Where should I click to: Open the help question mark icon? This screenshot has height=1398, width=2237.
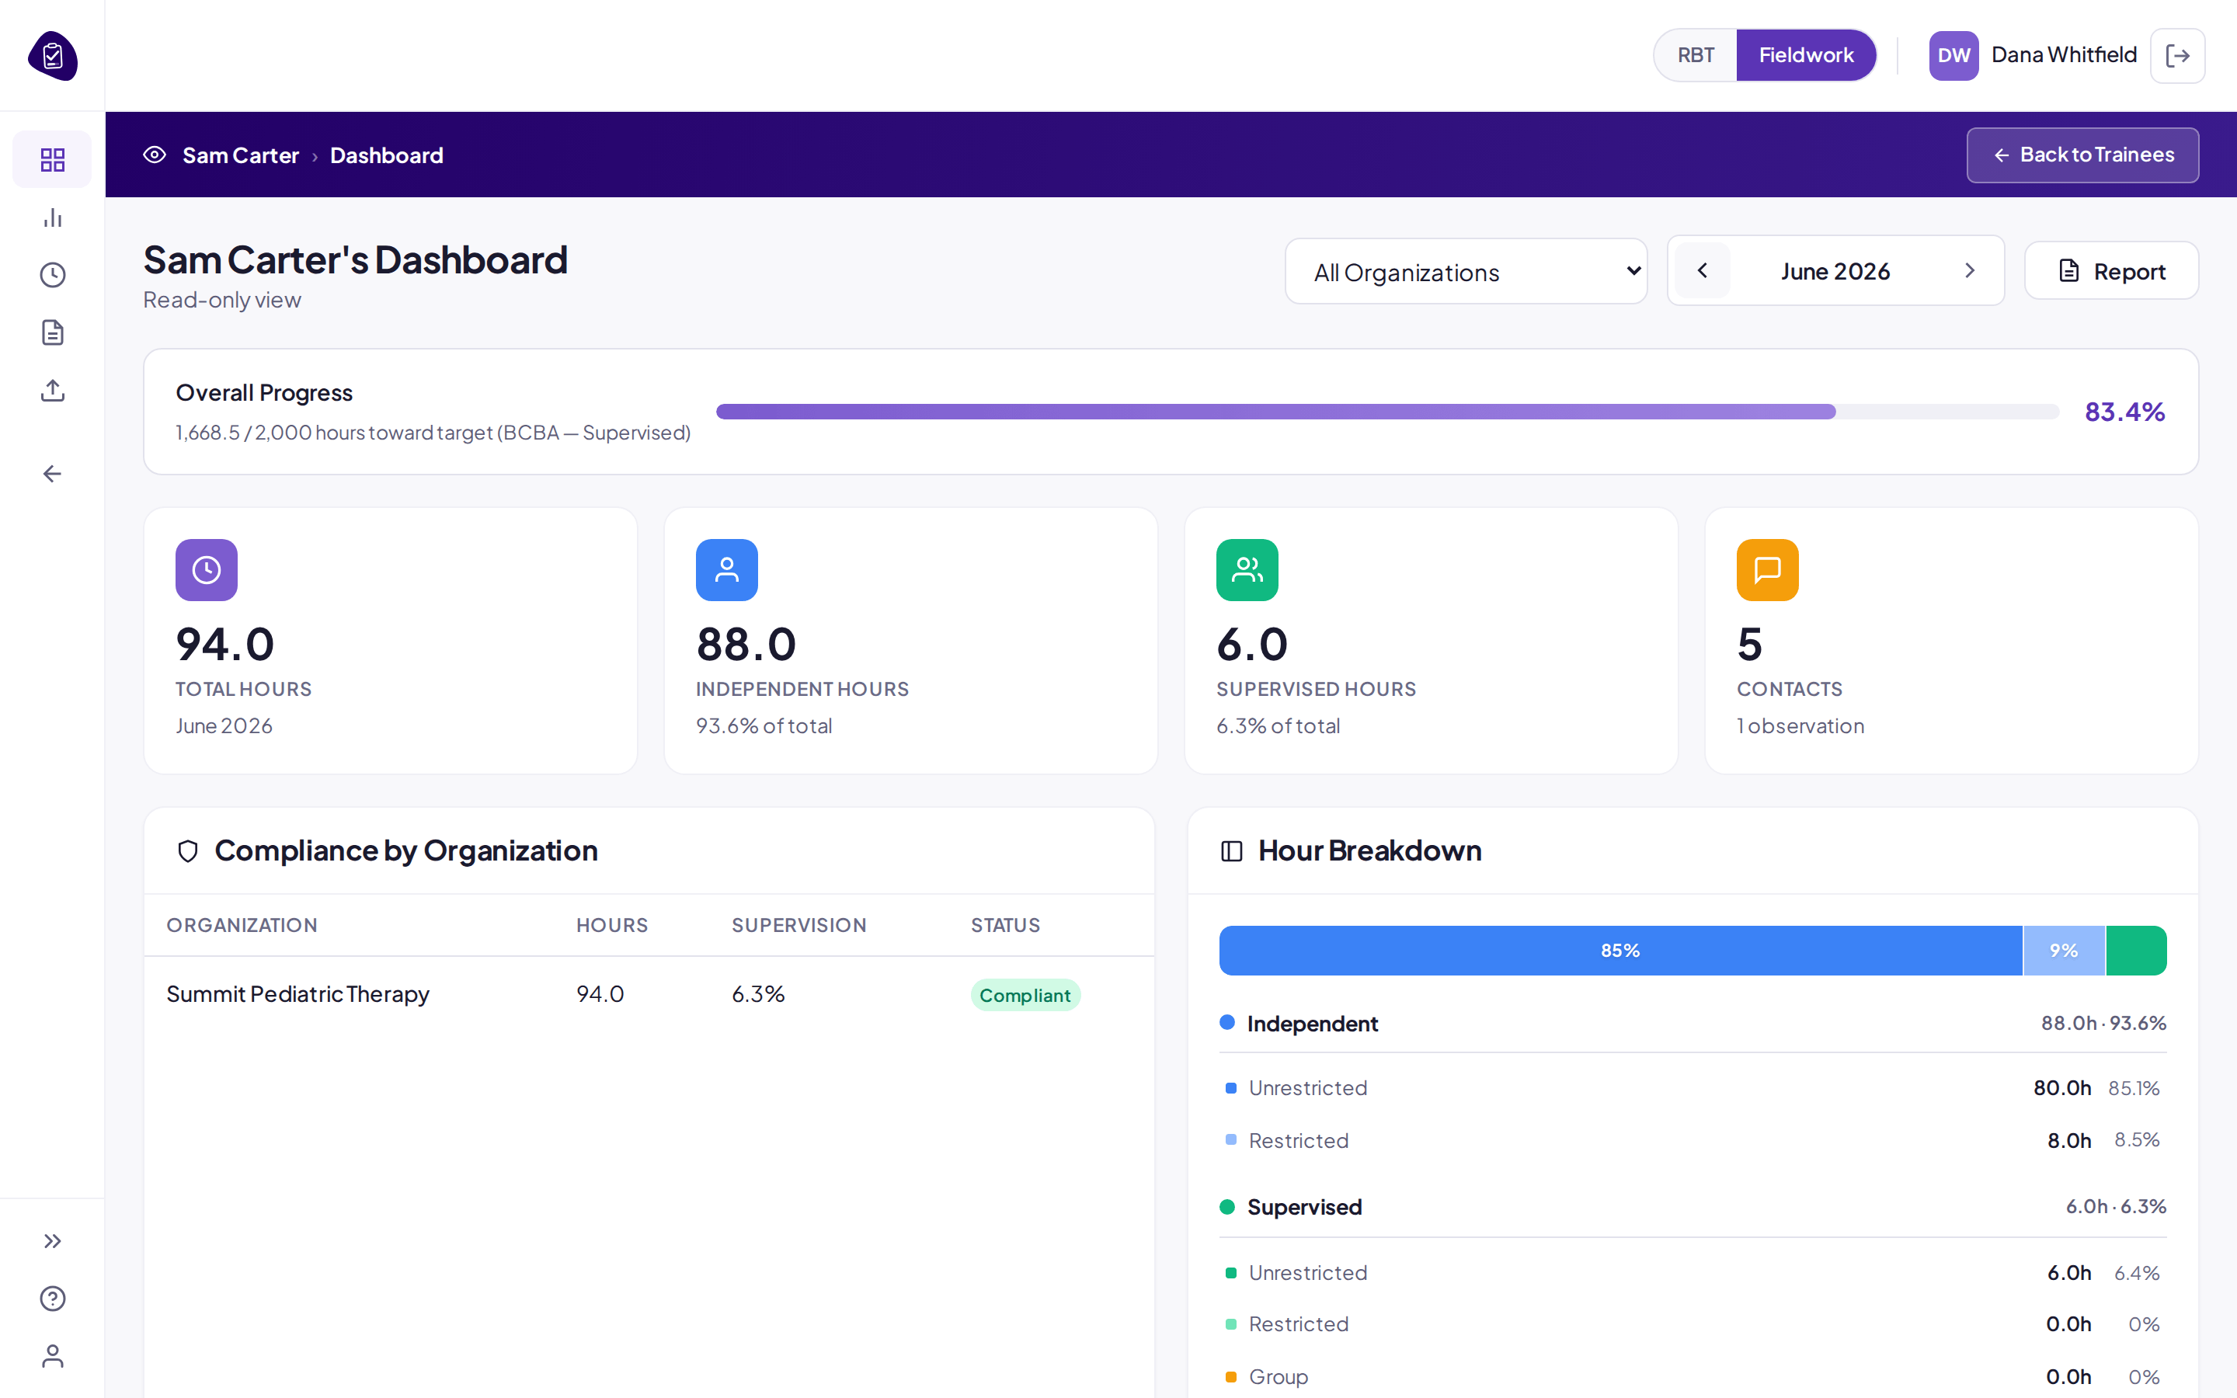(x=53, y=1298)
